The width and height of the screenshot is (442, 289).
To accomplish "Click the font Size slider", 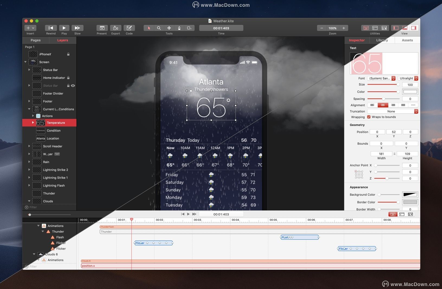I will tap(383, 85).
